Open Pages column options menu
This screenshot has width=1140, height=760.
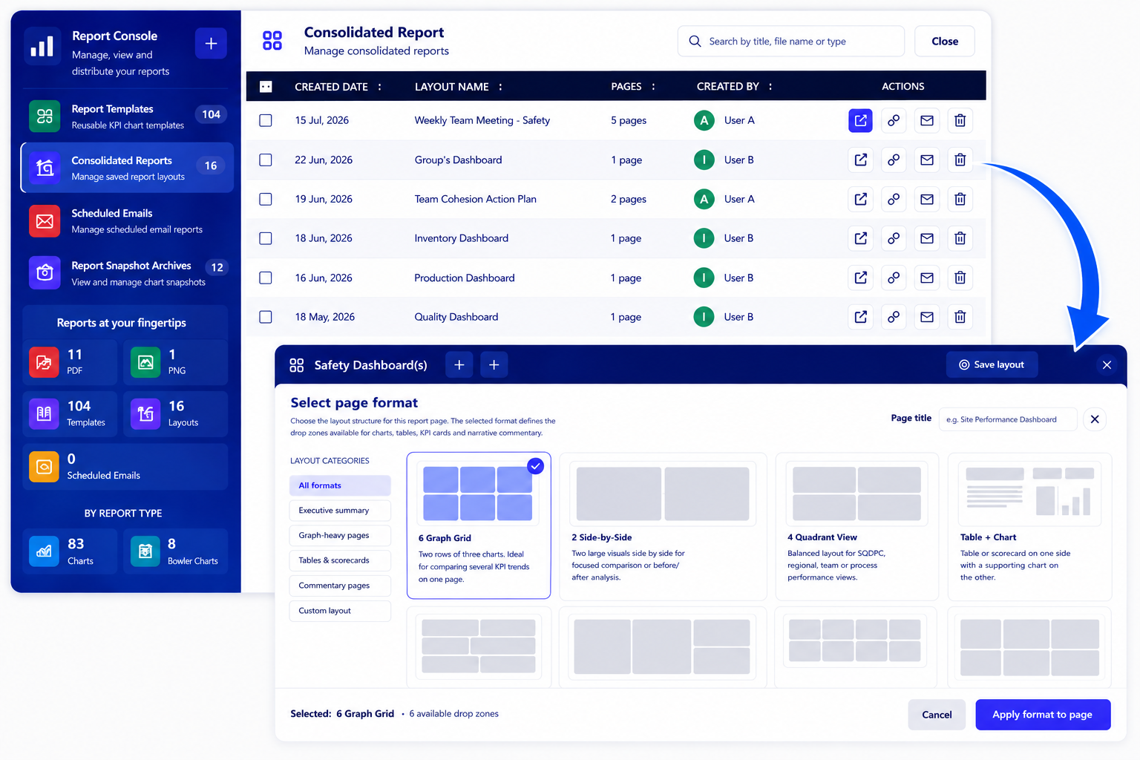653,87
